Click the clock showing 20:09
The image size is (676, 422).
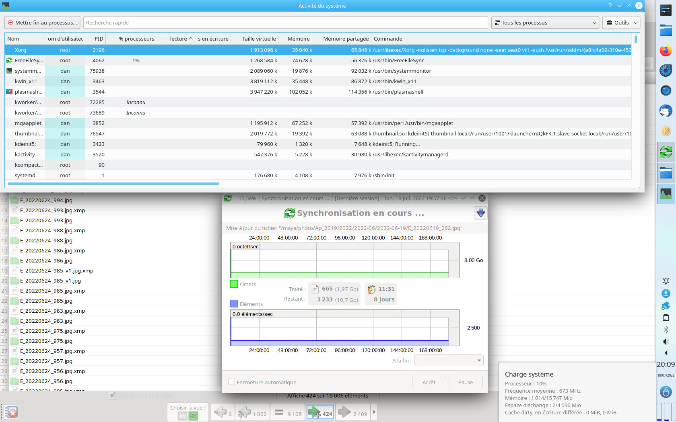(666, 365)
